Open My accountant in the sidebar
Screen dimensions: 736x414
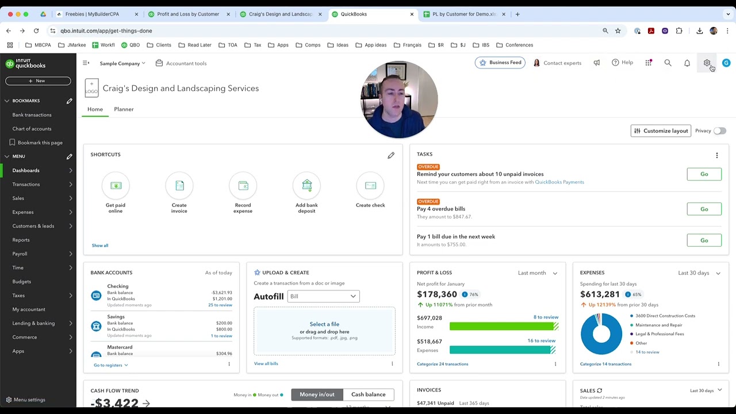(x=29, y=309)
